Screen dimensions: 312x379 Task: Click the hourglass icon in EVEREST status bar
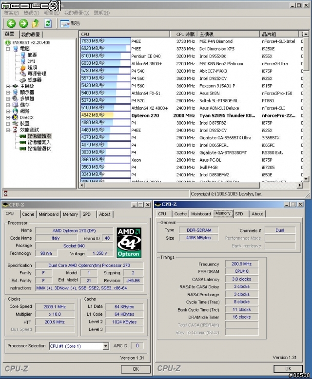(6, 193)
